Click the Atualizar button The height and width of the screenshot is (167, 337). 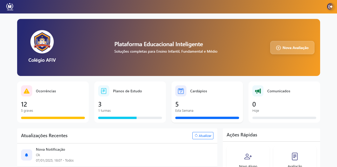(203, 136)
